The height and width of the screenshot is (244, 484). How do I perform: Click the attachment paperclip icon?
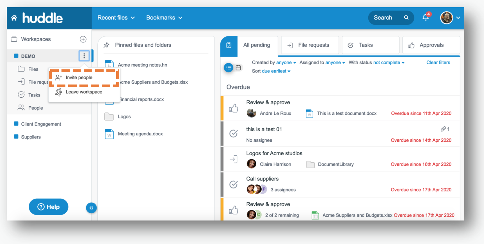point(443,129)
